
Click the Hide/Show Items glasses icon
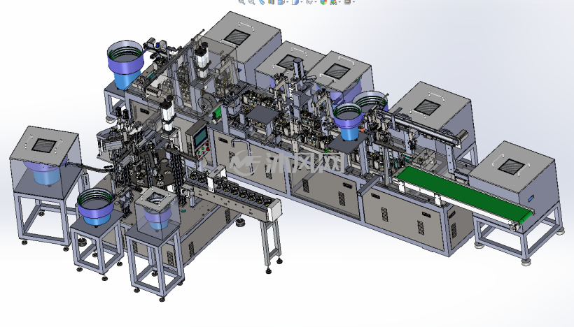(309, 1)
